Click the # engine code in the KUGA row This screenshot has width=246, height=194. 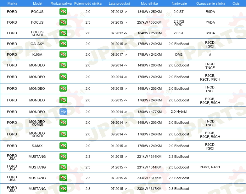pos(210,54)
